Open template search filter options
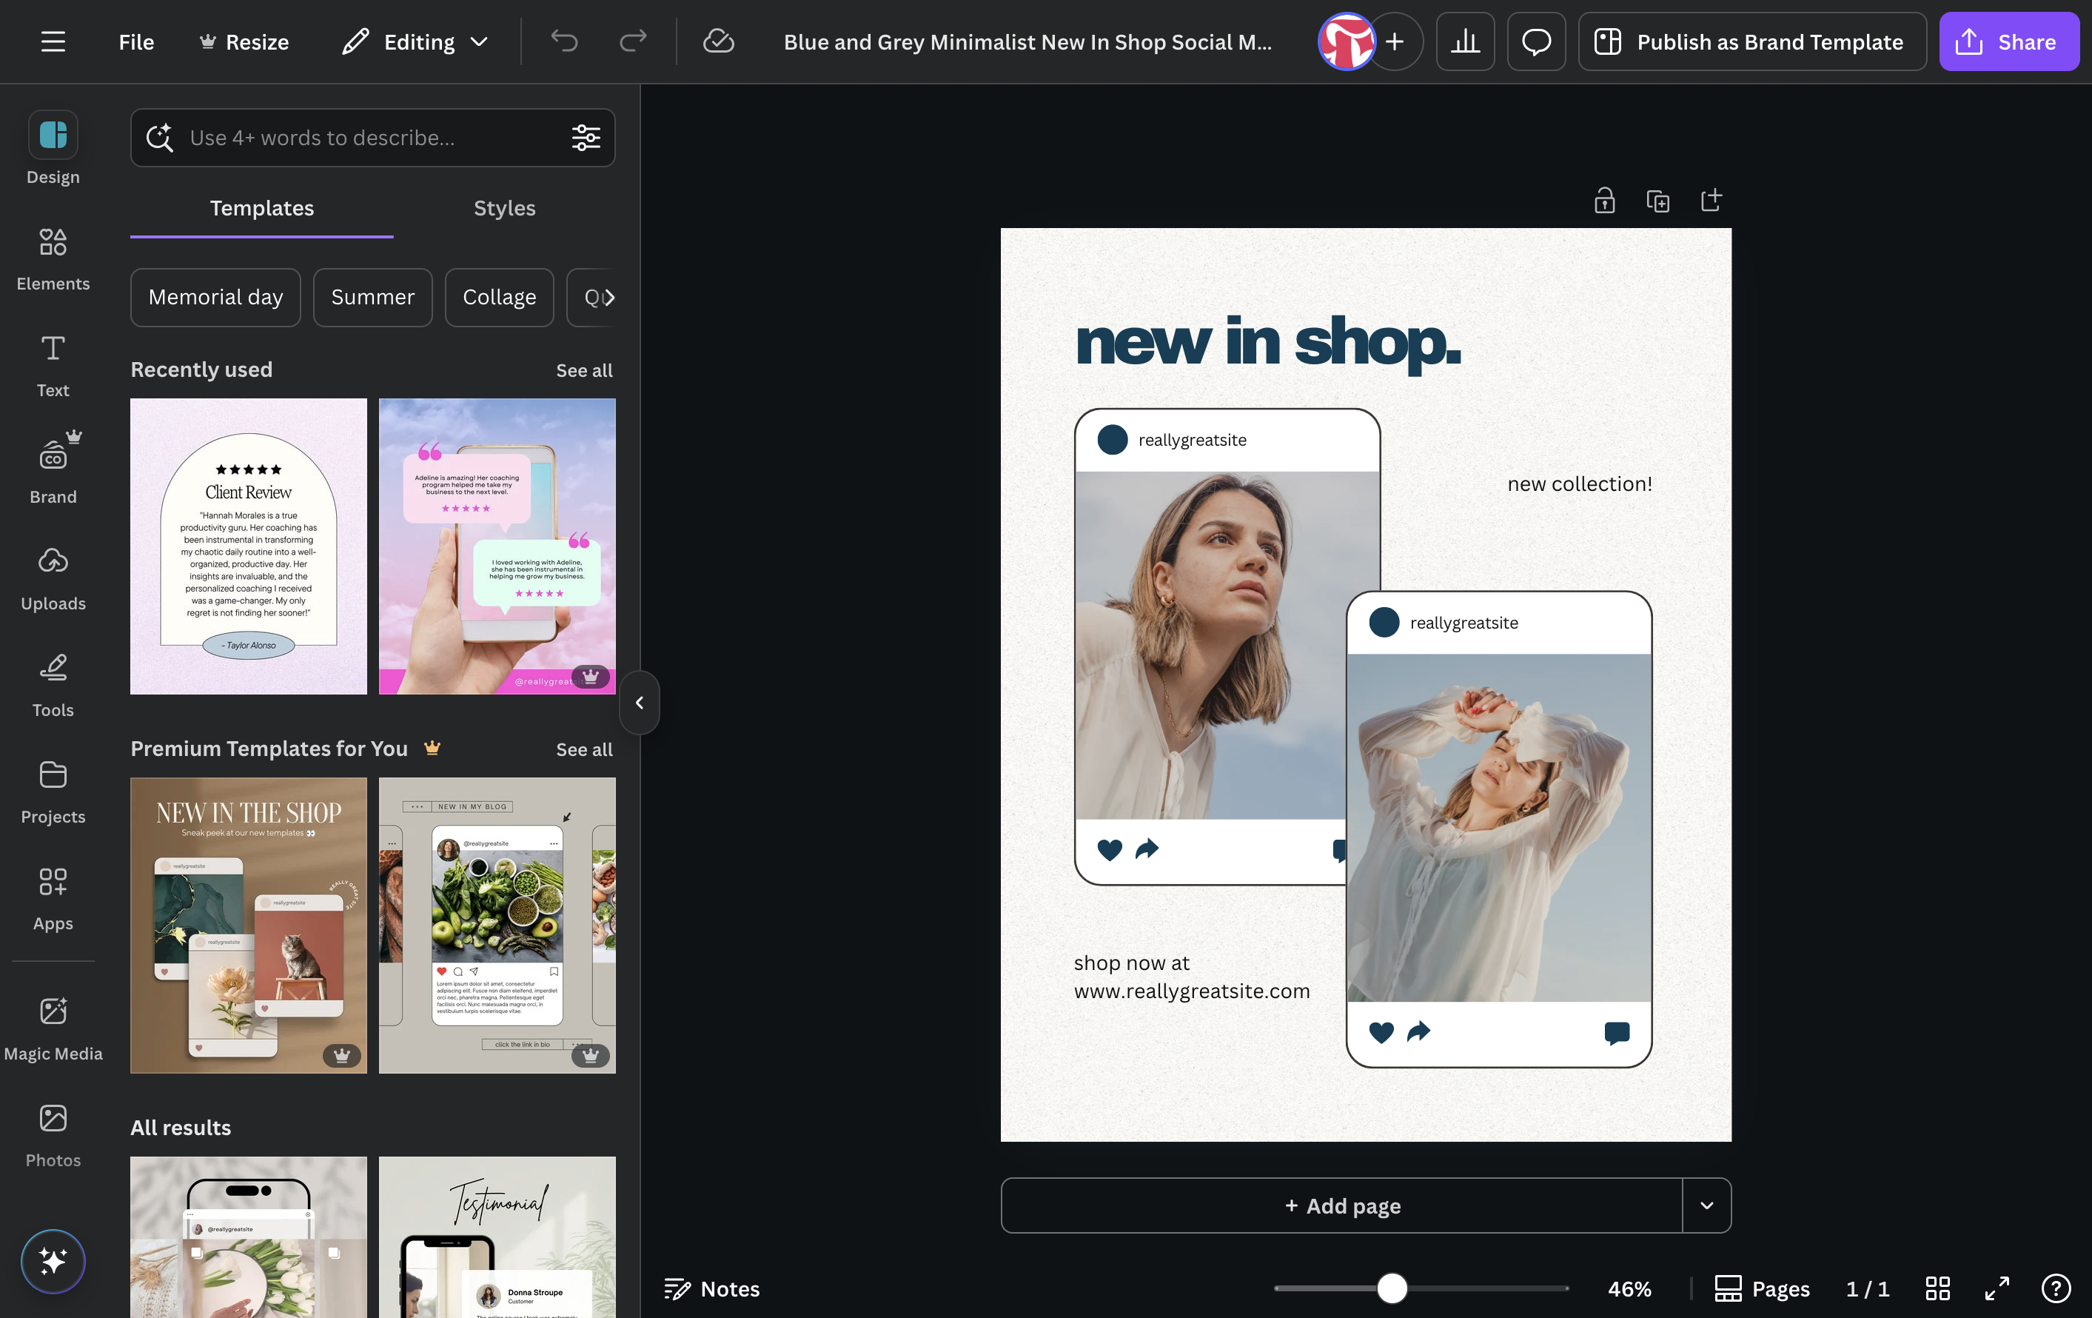Viewport: 2092px width, 1318px height. [586, 137]
